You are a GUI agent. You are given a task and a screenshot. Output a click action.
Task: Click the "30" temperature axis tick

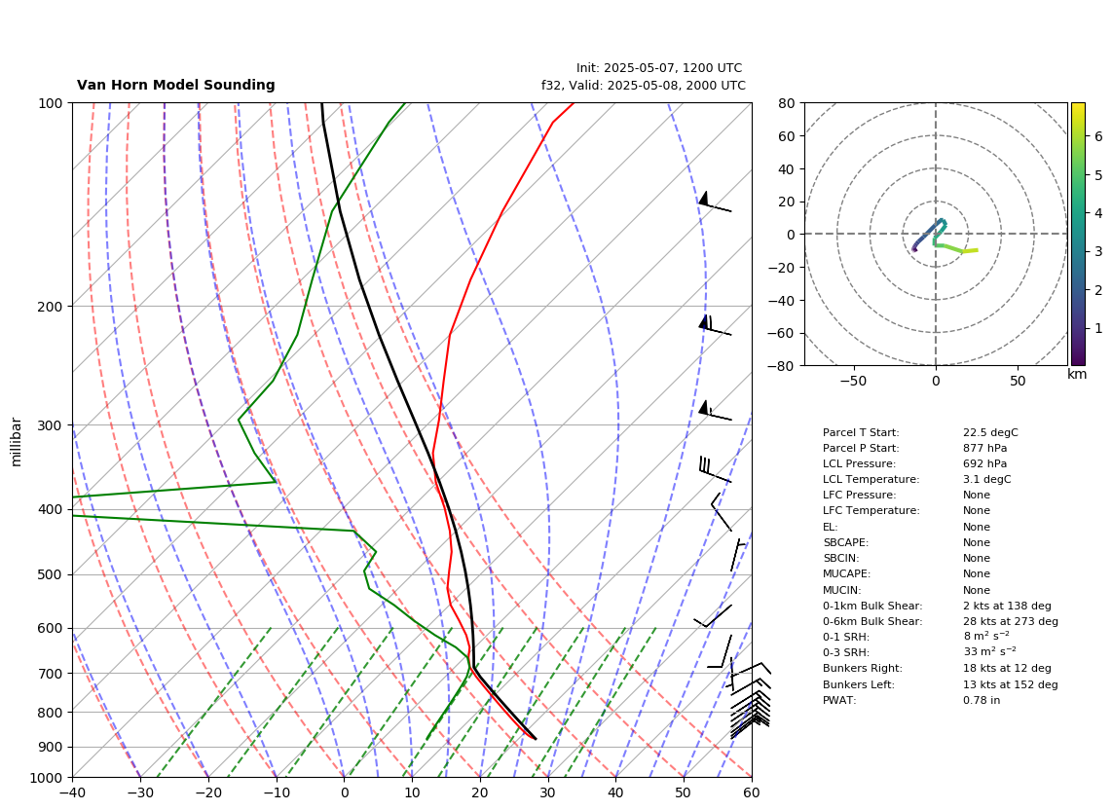coord(548,793)
